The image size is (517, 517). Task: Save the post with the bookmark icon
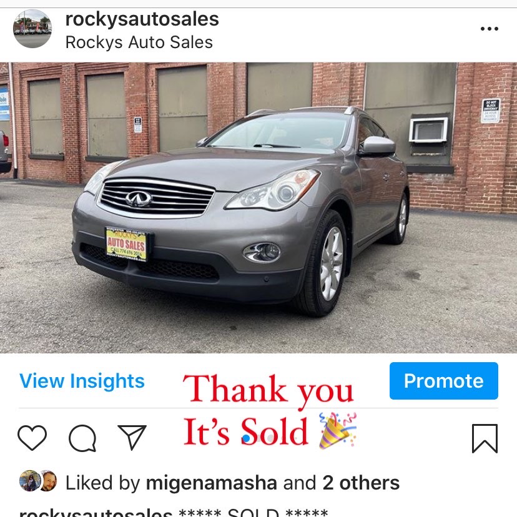485,438
